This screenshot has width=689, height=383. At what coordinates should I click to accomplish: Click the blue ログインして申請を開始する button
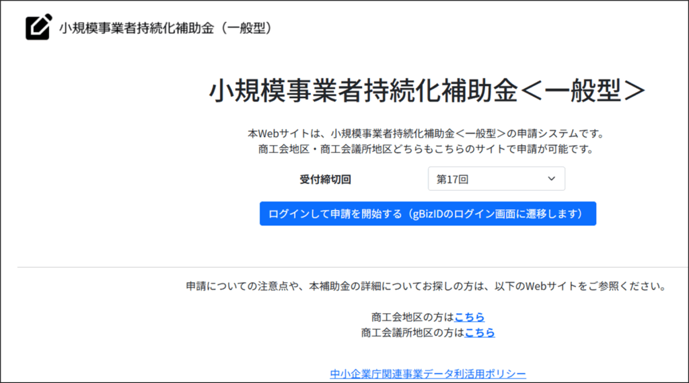(x=427, y=214)
